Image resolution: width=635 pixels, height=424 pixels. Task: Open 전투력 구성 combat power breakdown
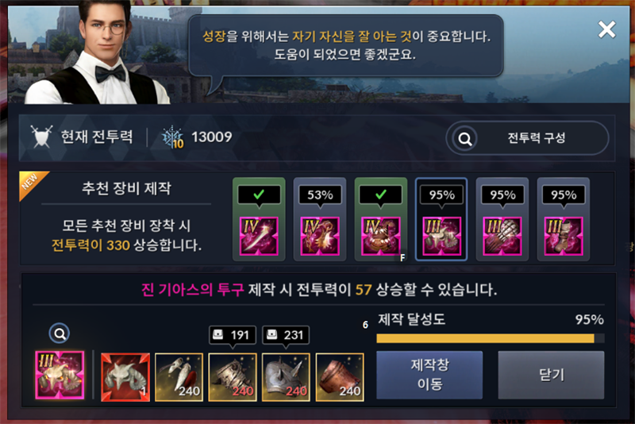point(527,138)
